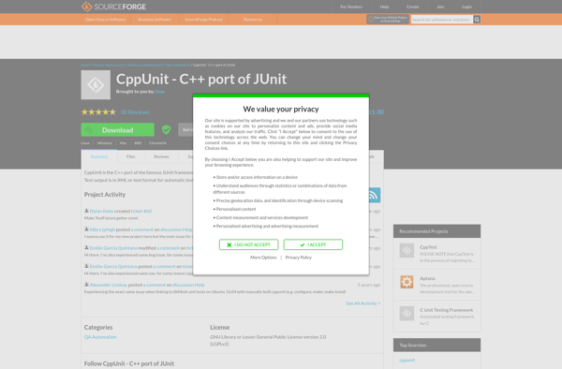Open C Unit Testing Framework project

click(446, 310)
